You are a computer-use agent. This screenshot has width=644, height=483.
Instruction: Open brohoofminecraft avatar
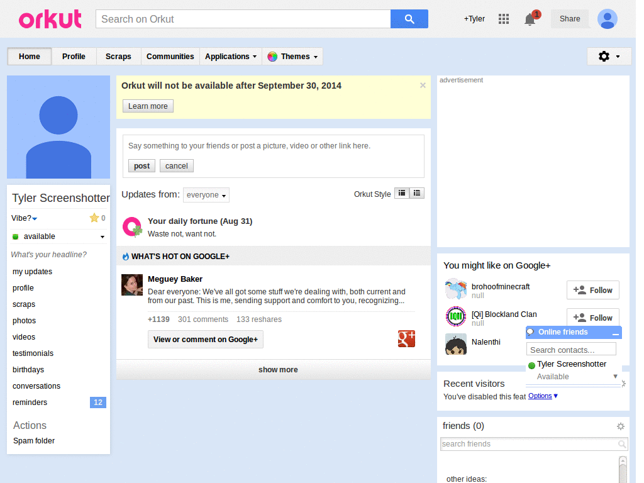click(456, 289)
